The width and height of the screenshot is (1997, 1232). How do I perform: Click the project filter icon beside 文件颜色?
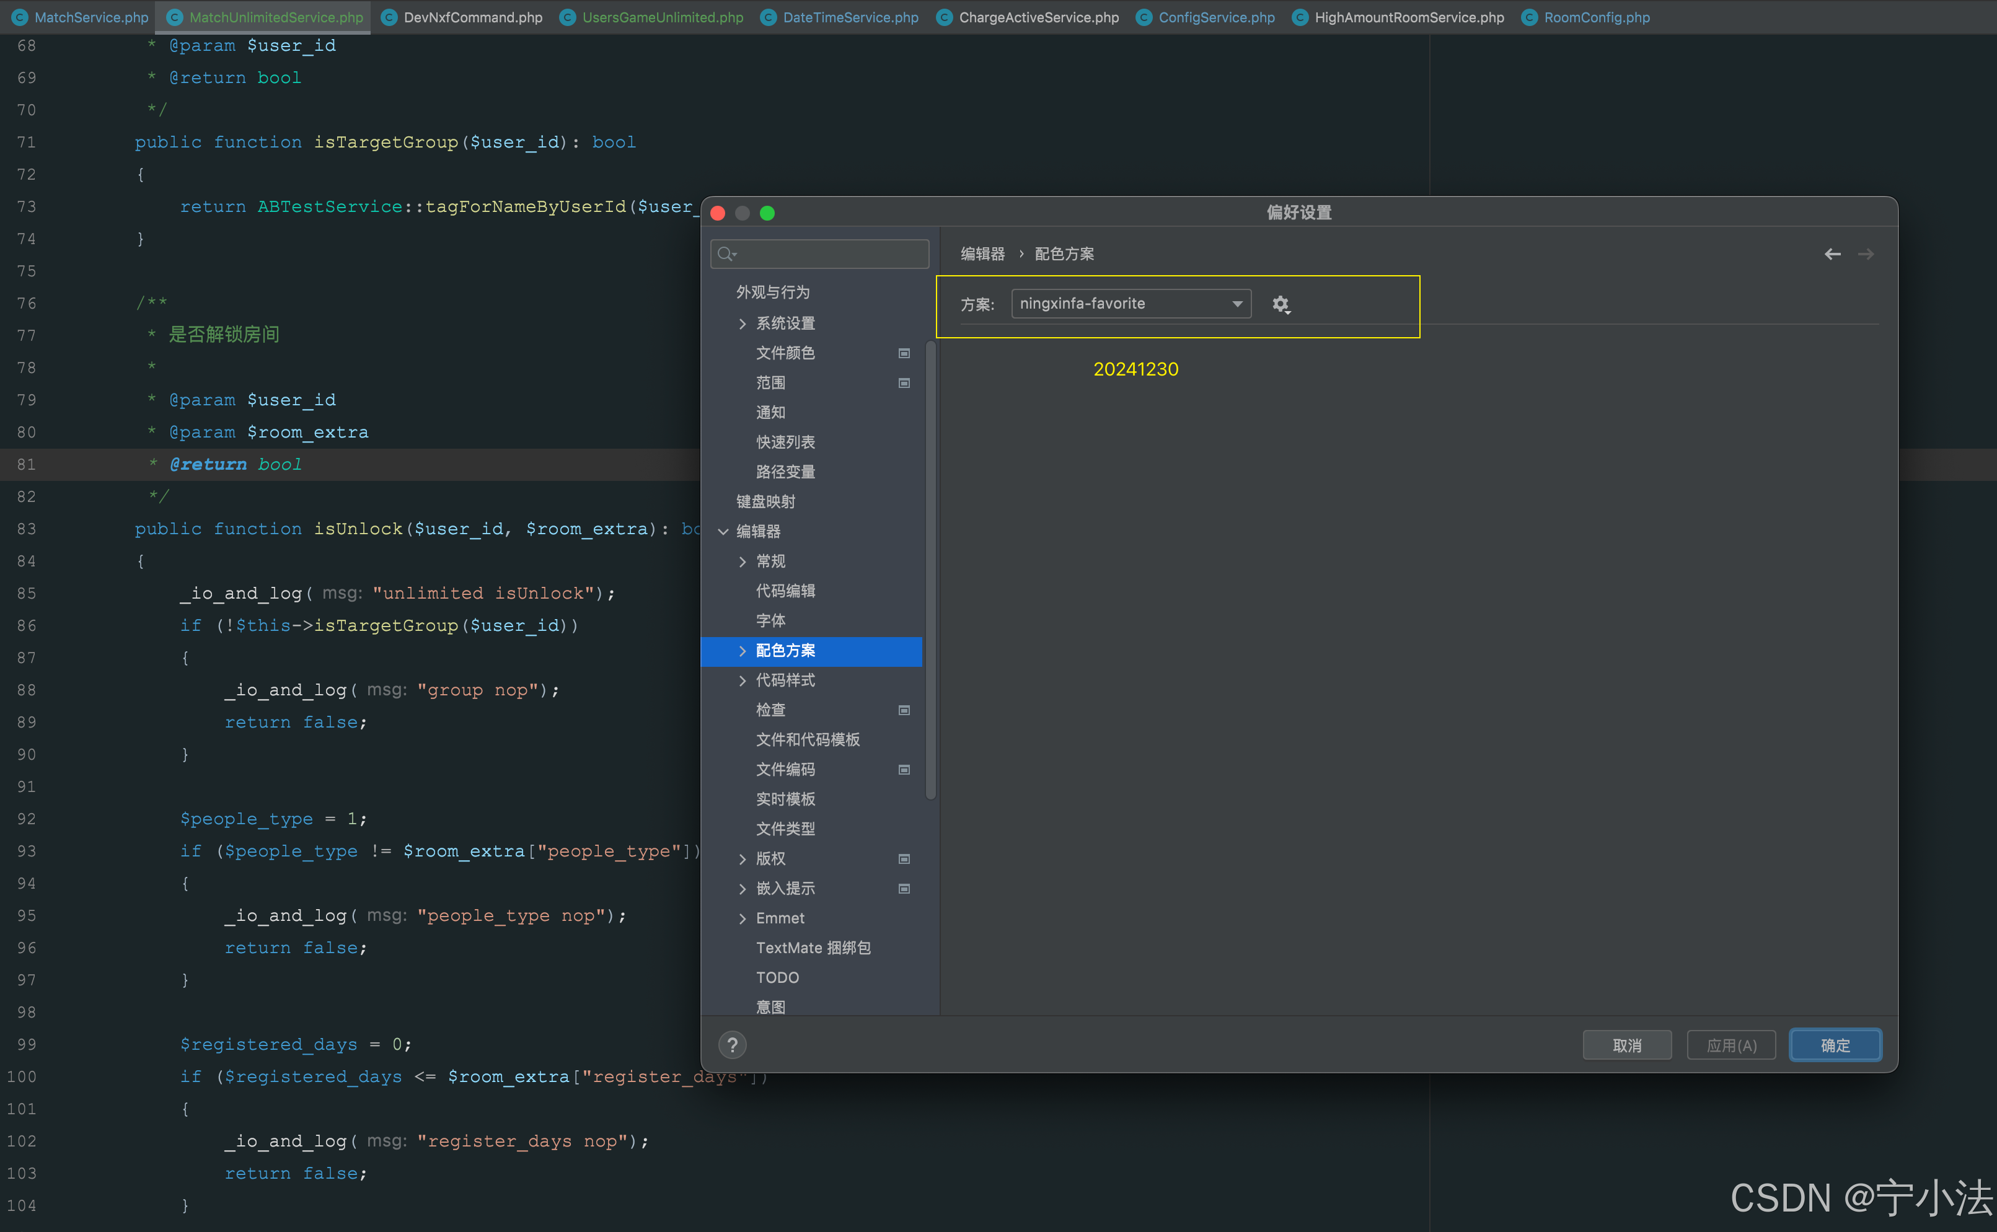pyautogui.click(x=904, y=354)
